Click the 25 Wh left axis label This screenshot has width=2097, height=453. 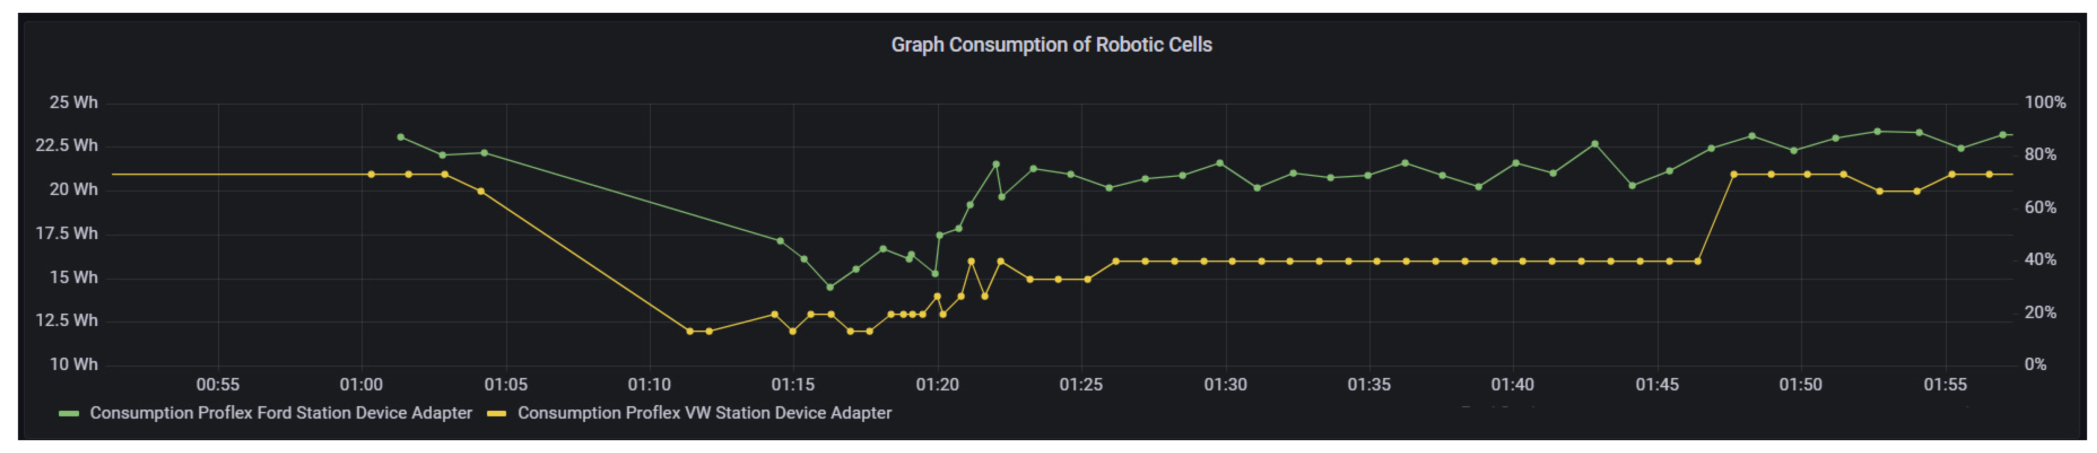coord(73,102)
